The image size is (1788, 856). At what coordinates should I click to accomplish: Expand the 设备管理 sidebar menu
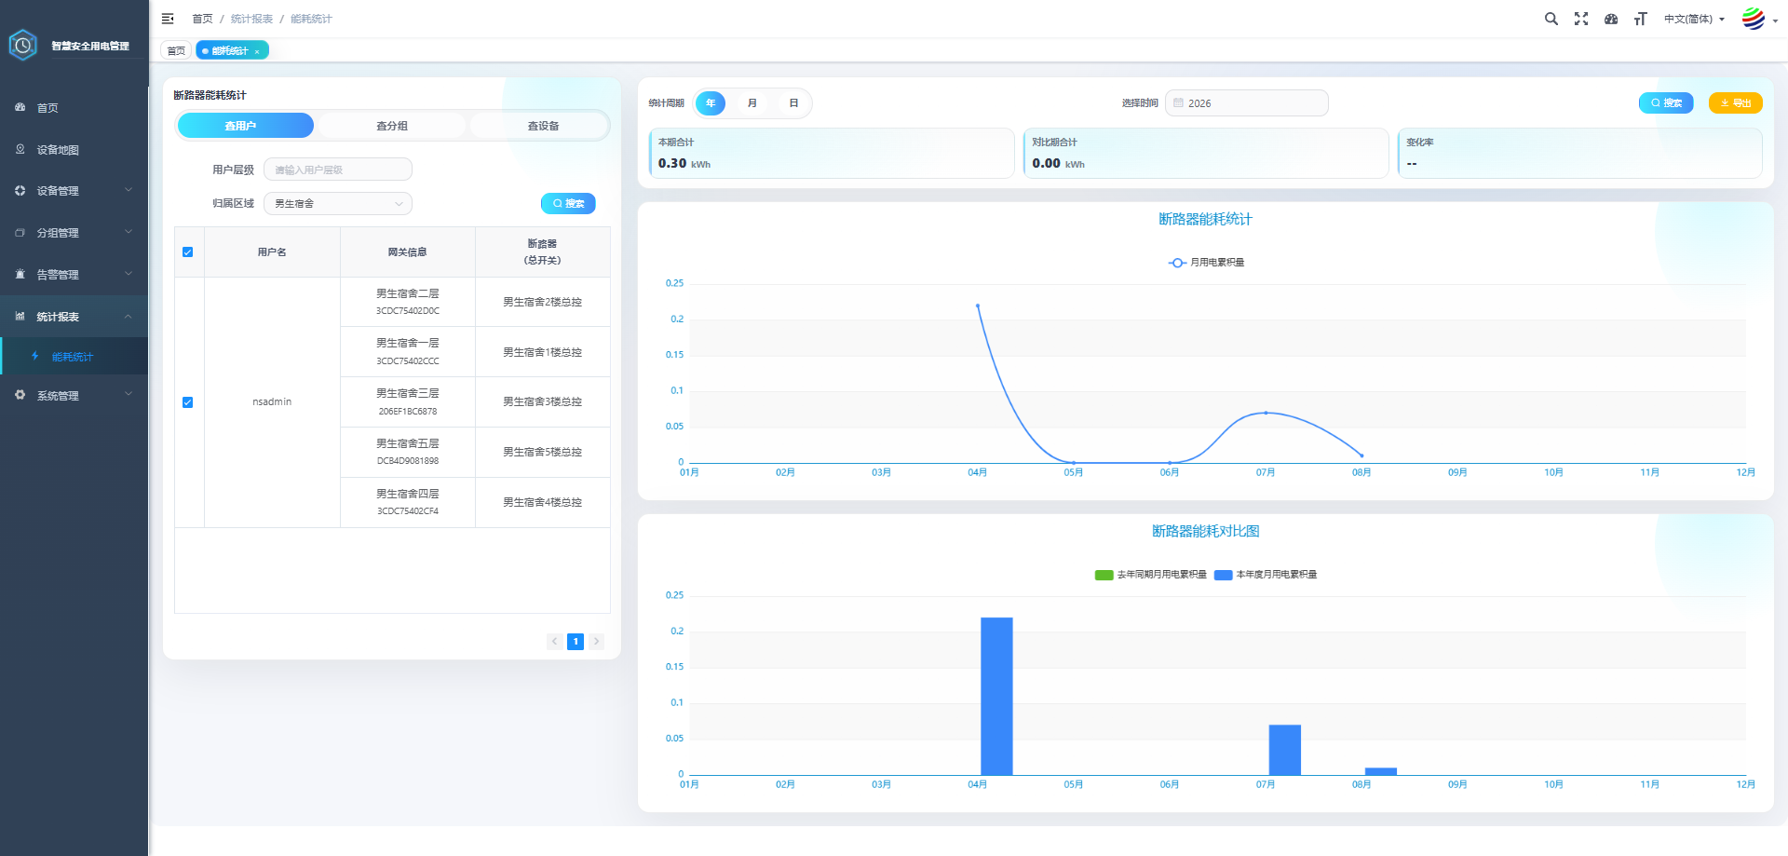click(74, 191)
